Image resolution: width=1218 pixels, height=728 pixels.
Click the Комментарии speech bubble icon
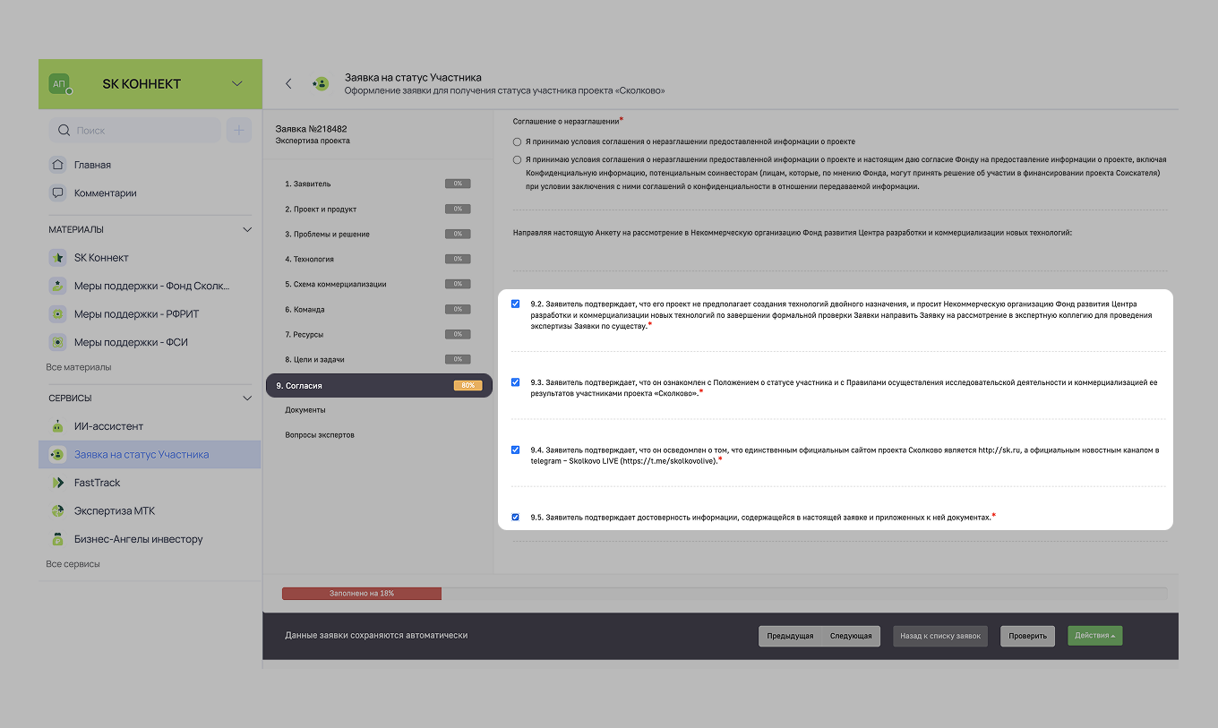57,193
